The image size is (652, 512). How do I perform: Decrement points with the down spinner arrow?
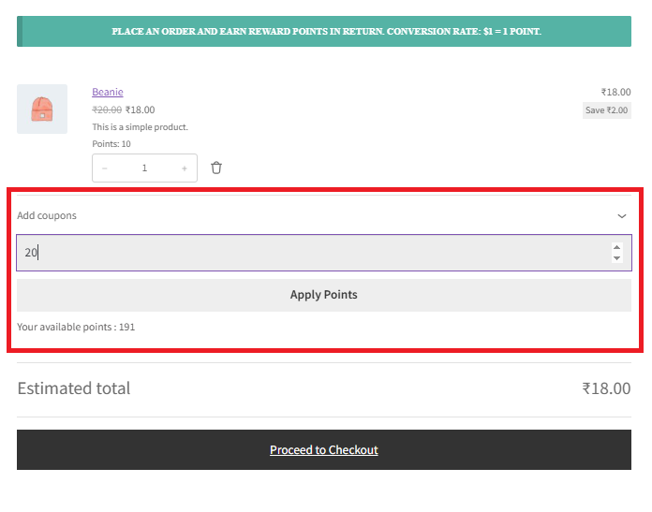coord(617,258)
